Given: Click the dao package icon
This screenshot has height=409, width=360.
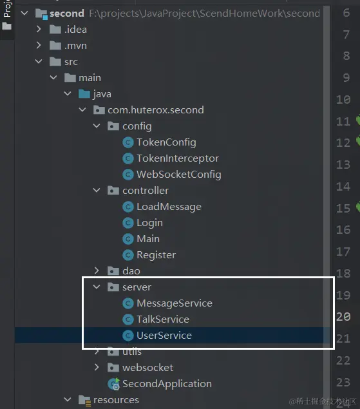Looking at the screenshot, I should (113, 271).
